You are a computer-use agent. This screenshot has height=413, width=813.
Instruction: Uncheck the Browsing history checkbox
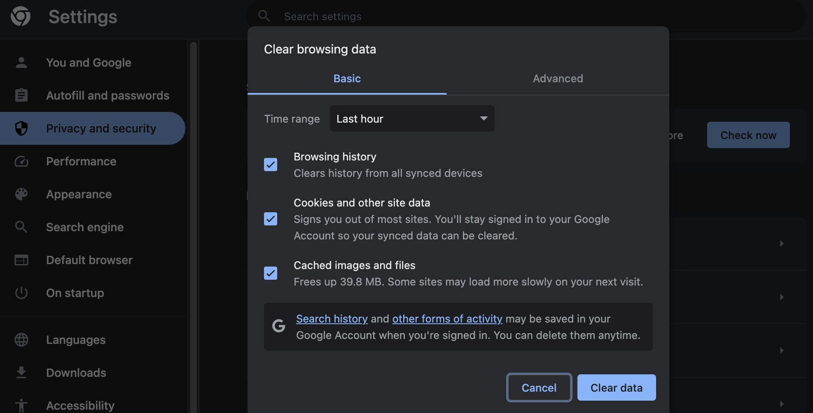tap(271, 165)
